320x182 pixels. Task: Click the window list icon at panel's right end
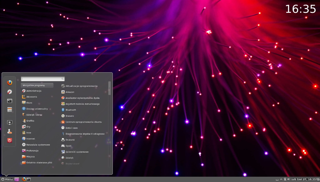[318, 180]
